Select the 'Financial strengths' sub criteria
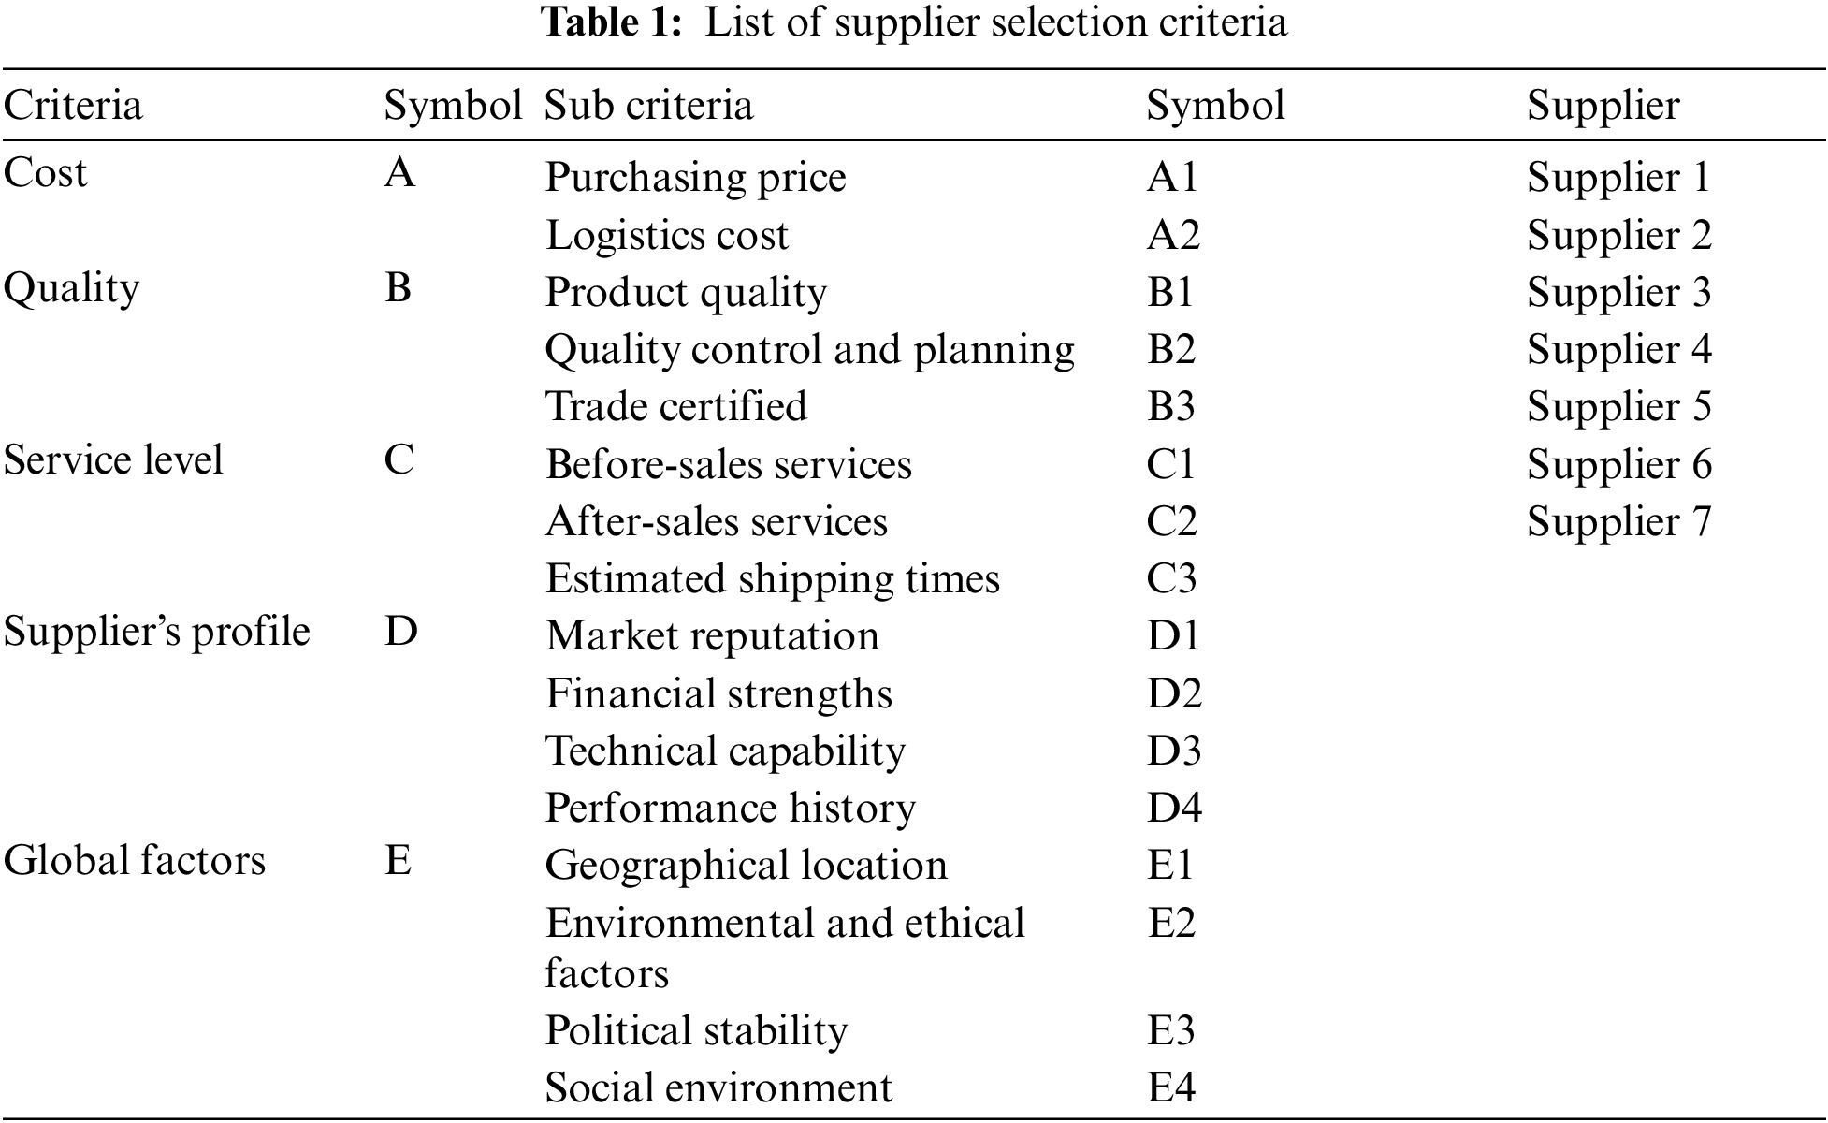The height and width of the screenshot is (1123, 1828). point(718,694)
